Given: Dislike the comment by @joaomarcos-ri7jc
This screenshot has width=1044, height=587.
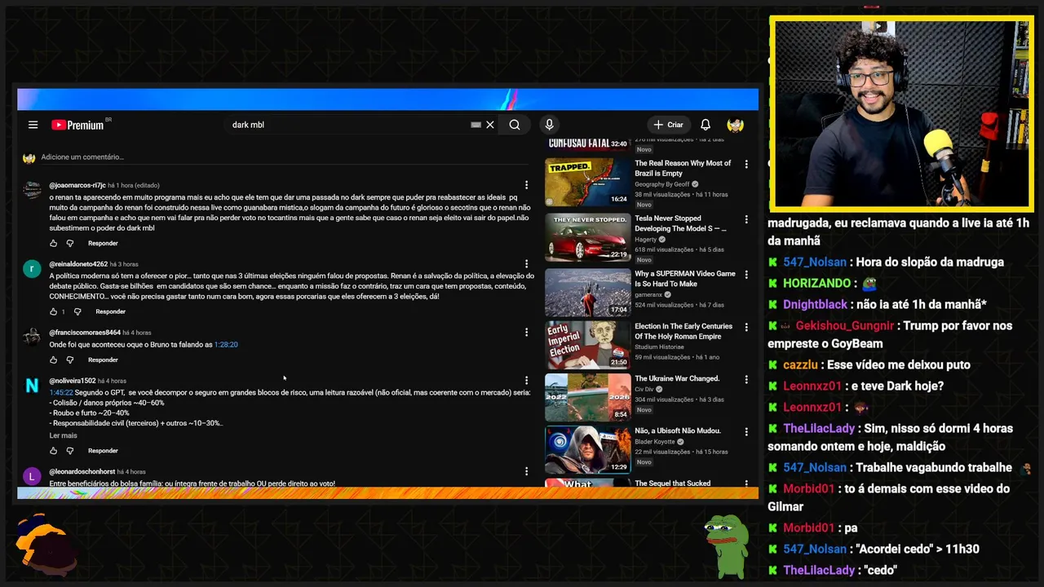Looking at the screenshot, I should [70, 243].
